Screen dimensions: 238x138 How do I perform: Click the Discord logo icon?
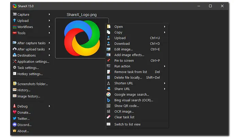tap(15, 124)
